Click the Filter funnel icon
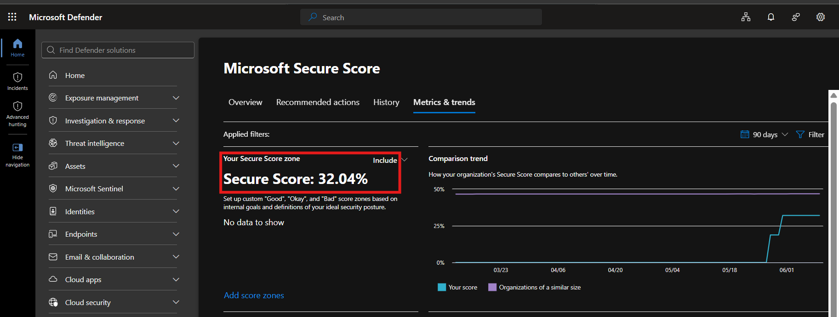Screen dimensions: 839x317 pos(800,134)
